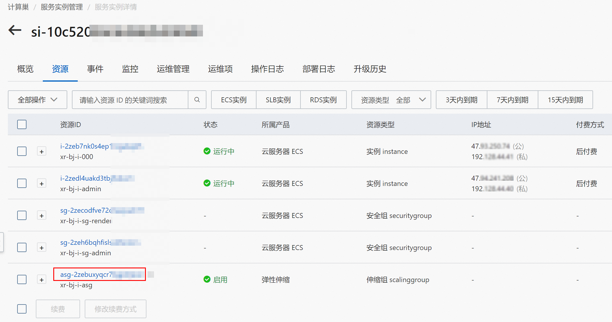Filter by ECS实例
The image size is (612, 322).
234,100
